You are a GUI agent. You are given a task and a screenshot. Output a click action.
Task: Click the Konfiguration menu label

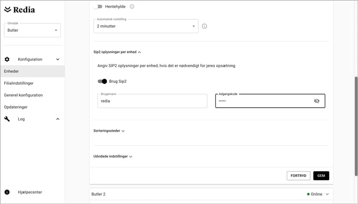30,59
